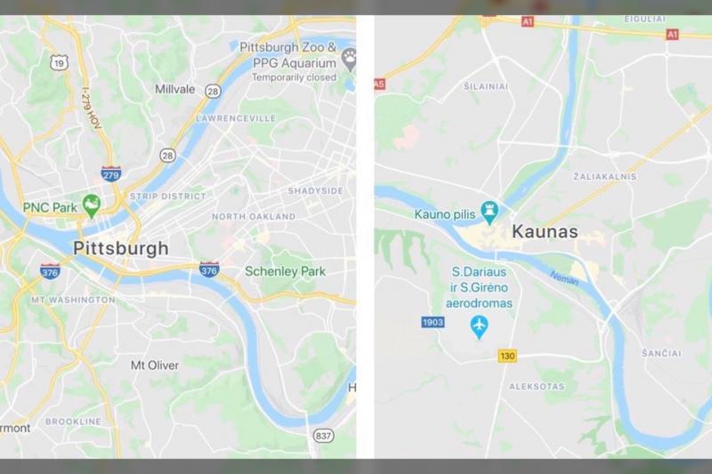The image size is (712, 474).
Task: Select the blue 1903 road badge
Action: pos(433,323)
